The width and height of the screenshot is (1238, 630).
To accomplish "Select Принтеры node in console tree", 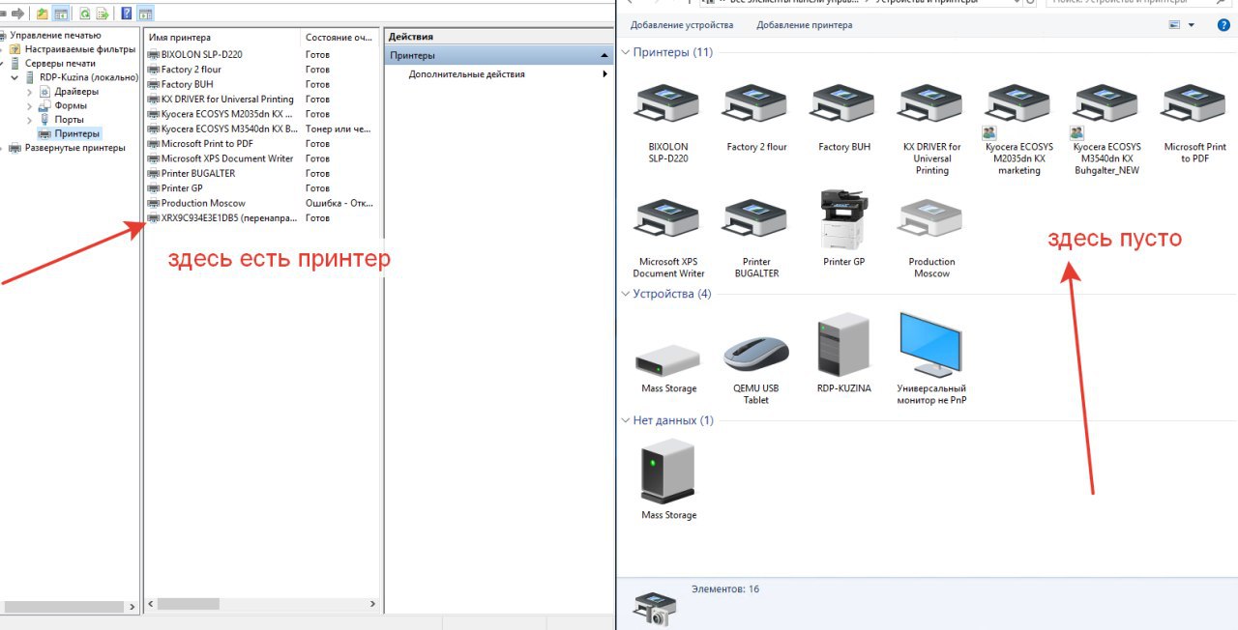I will point(77,133).
